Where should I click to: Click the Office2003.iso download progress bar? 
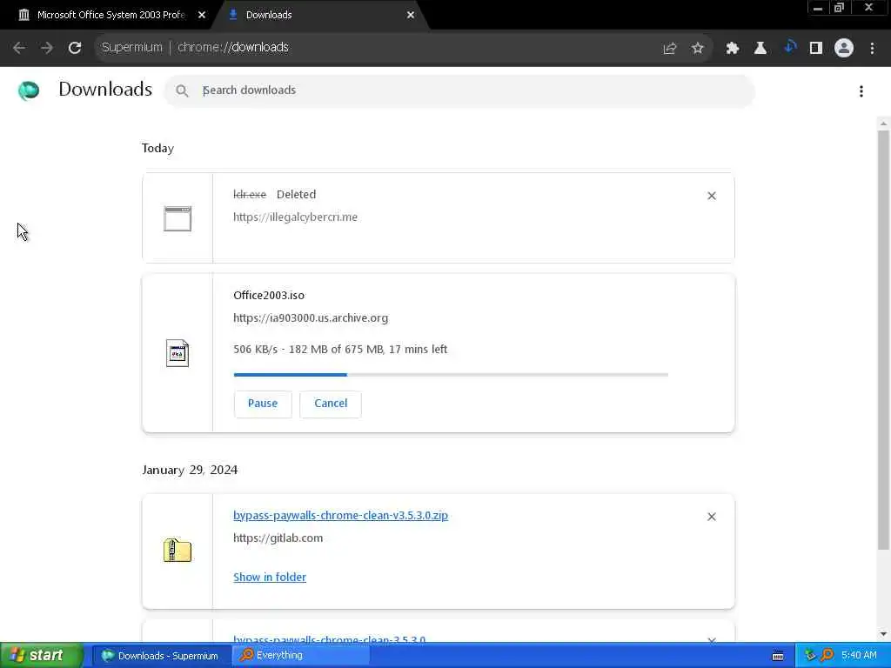click(451, 375)
